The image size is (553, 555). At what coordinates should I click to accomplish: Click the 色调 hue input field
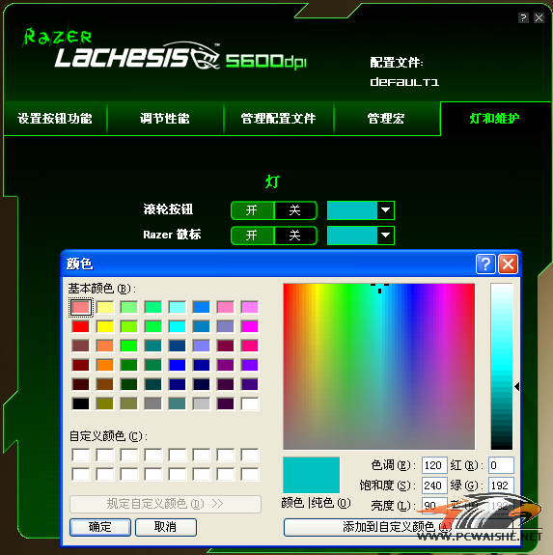click(434, 465)
